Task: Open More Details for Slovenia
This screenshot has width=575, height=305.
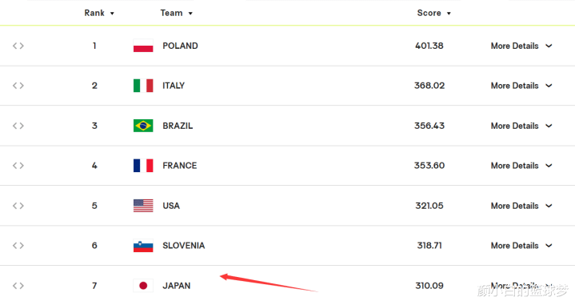Action: click(x=521, y=246)
